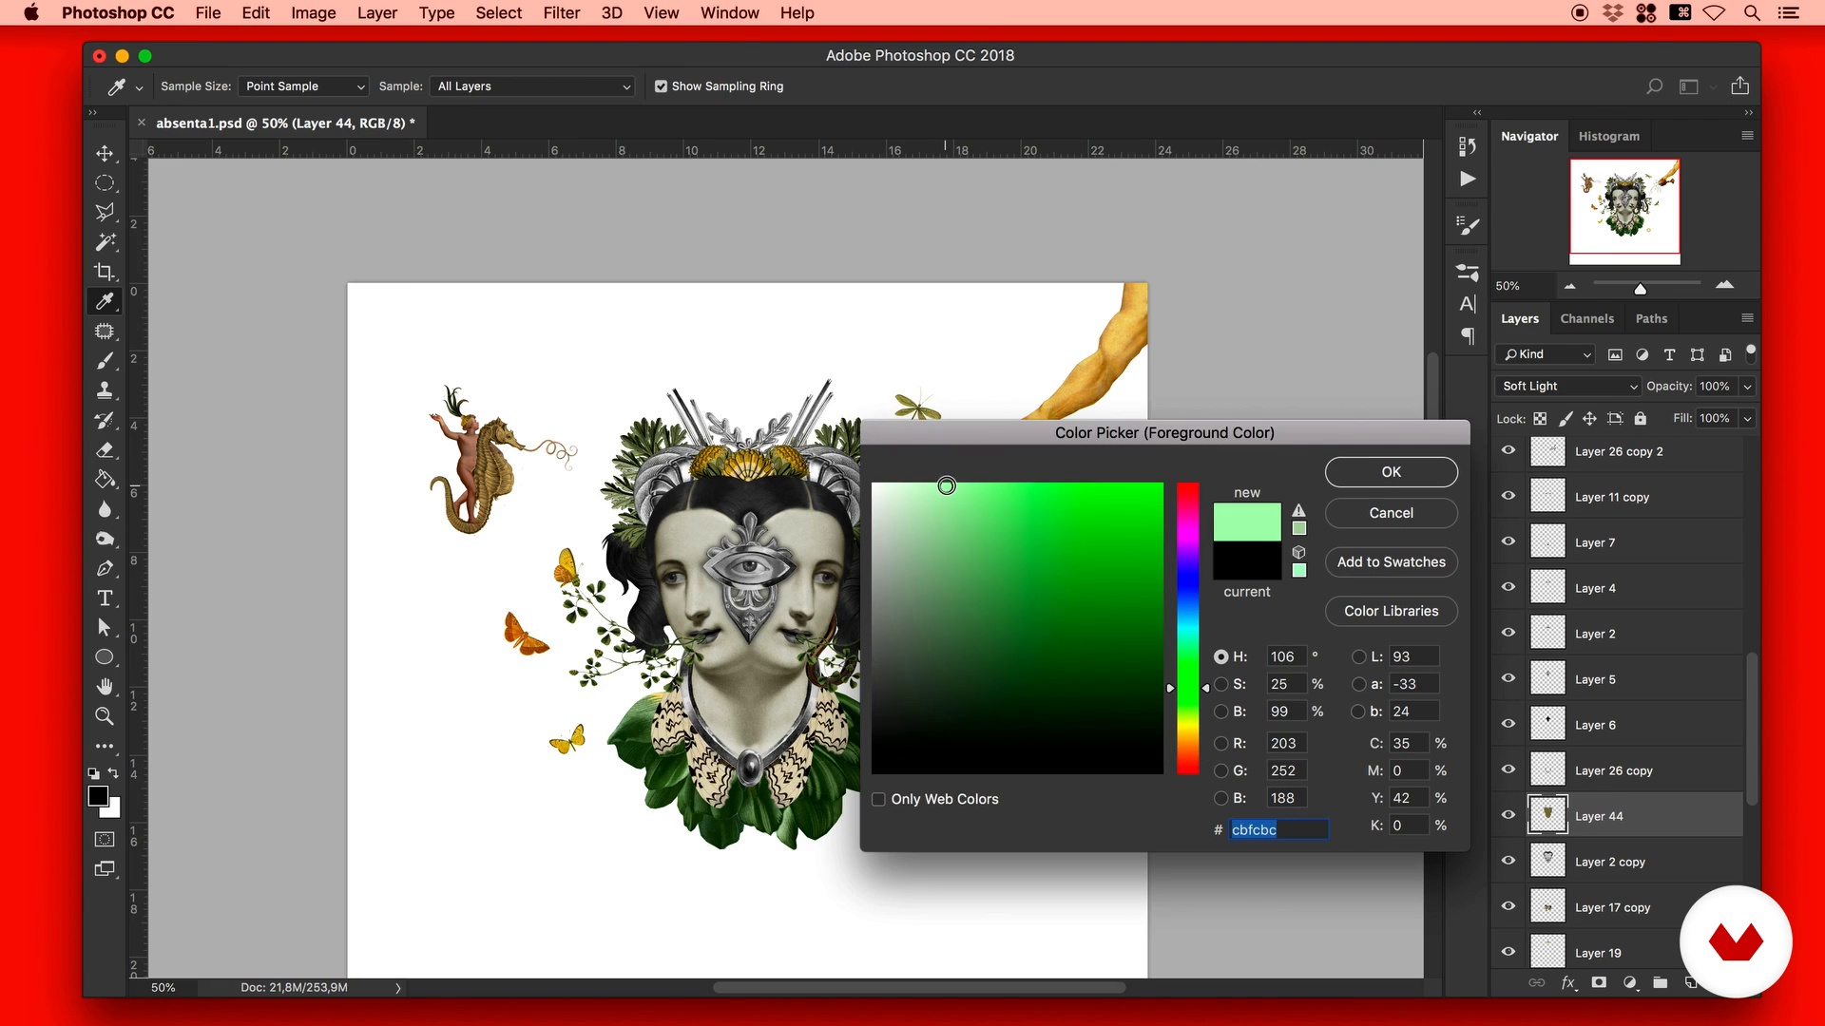1825x1026 pixels.
Task: Expand eyedropper tool preset picker
Action: tap(139, 87)
